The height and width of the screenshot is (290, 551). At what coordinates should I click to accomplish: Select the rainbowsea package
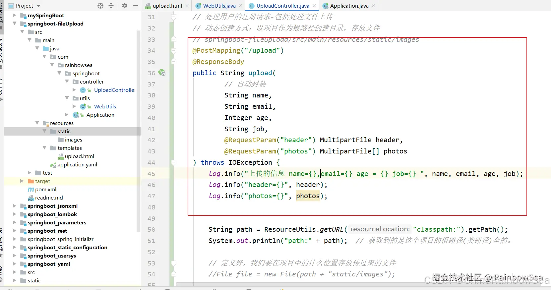pos(79,65)
